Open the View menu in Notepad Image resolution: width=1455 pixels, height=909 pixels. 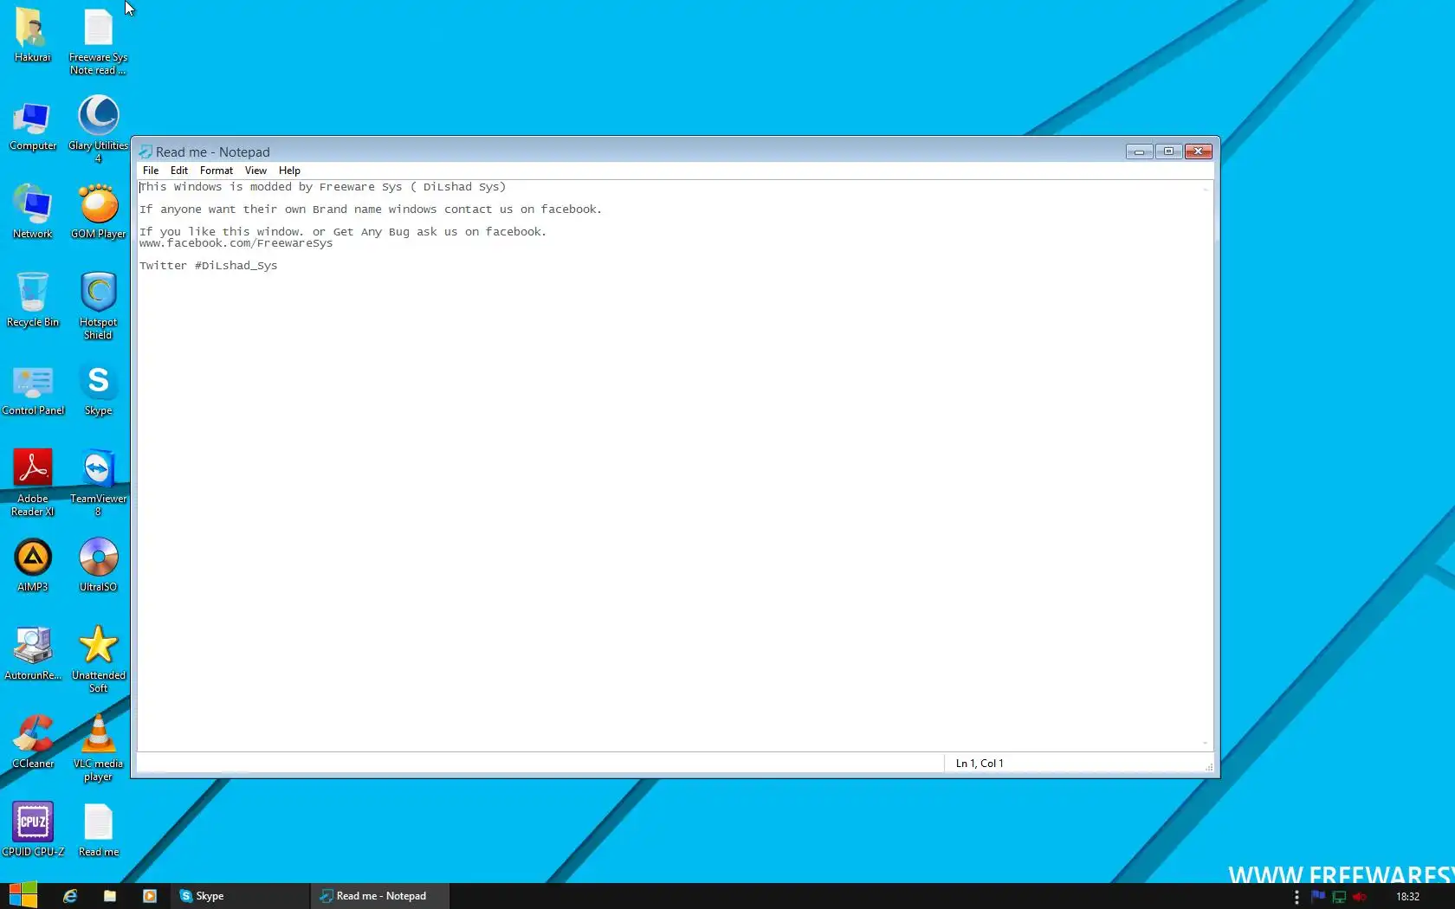tap(255, 171)
